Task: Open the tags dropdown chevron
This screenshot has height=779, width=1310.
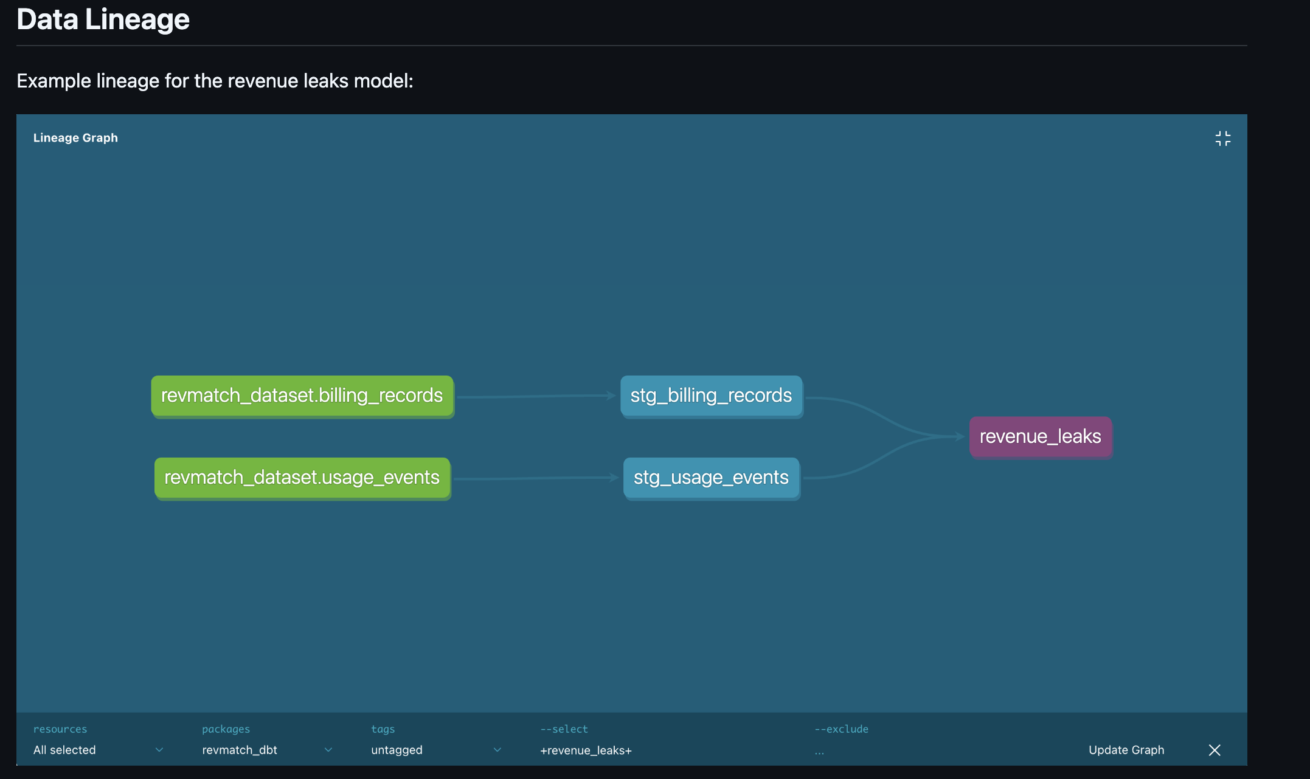Action: (497, 750)
